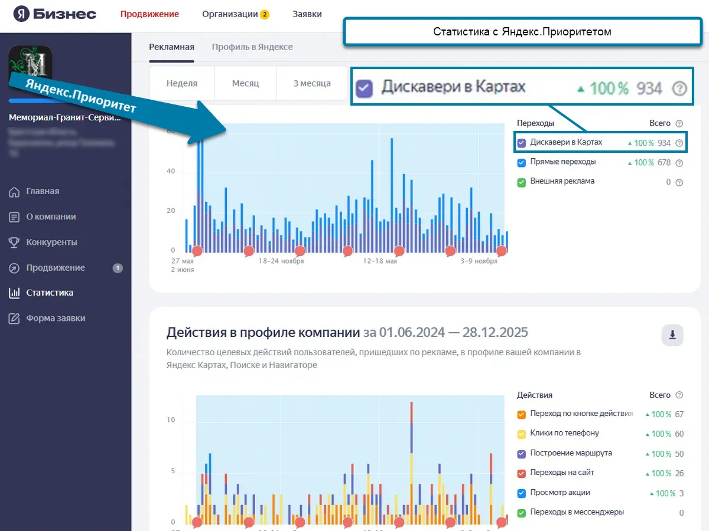Click the Яндекс Бизнес logo
709x531 pixels.
tap(54, 14)
